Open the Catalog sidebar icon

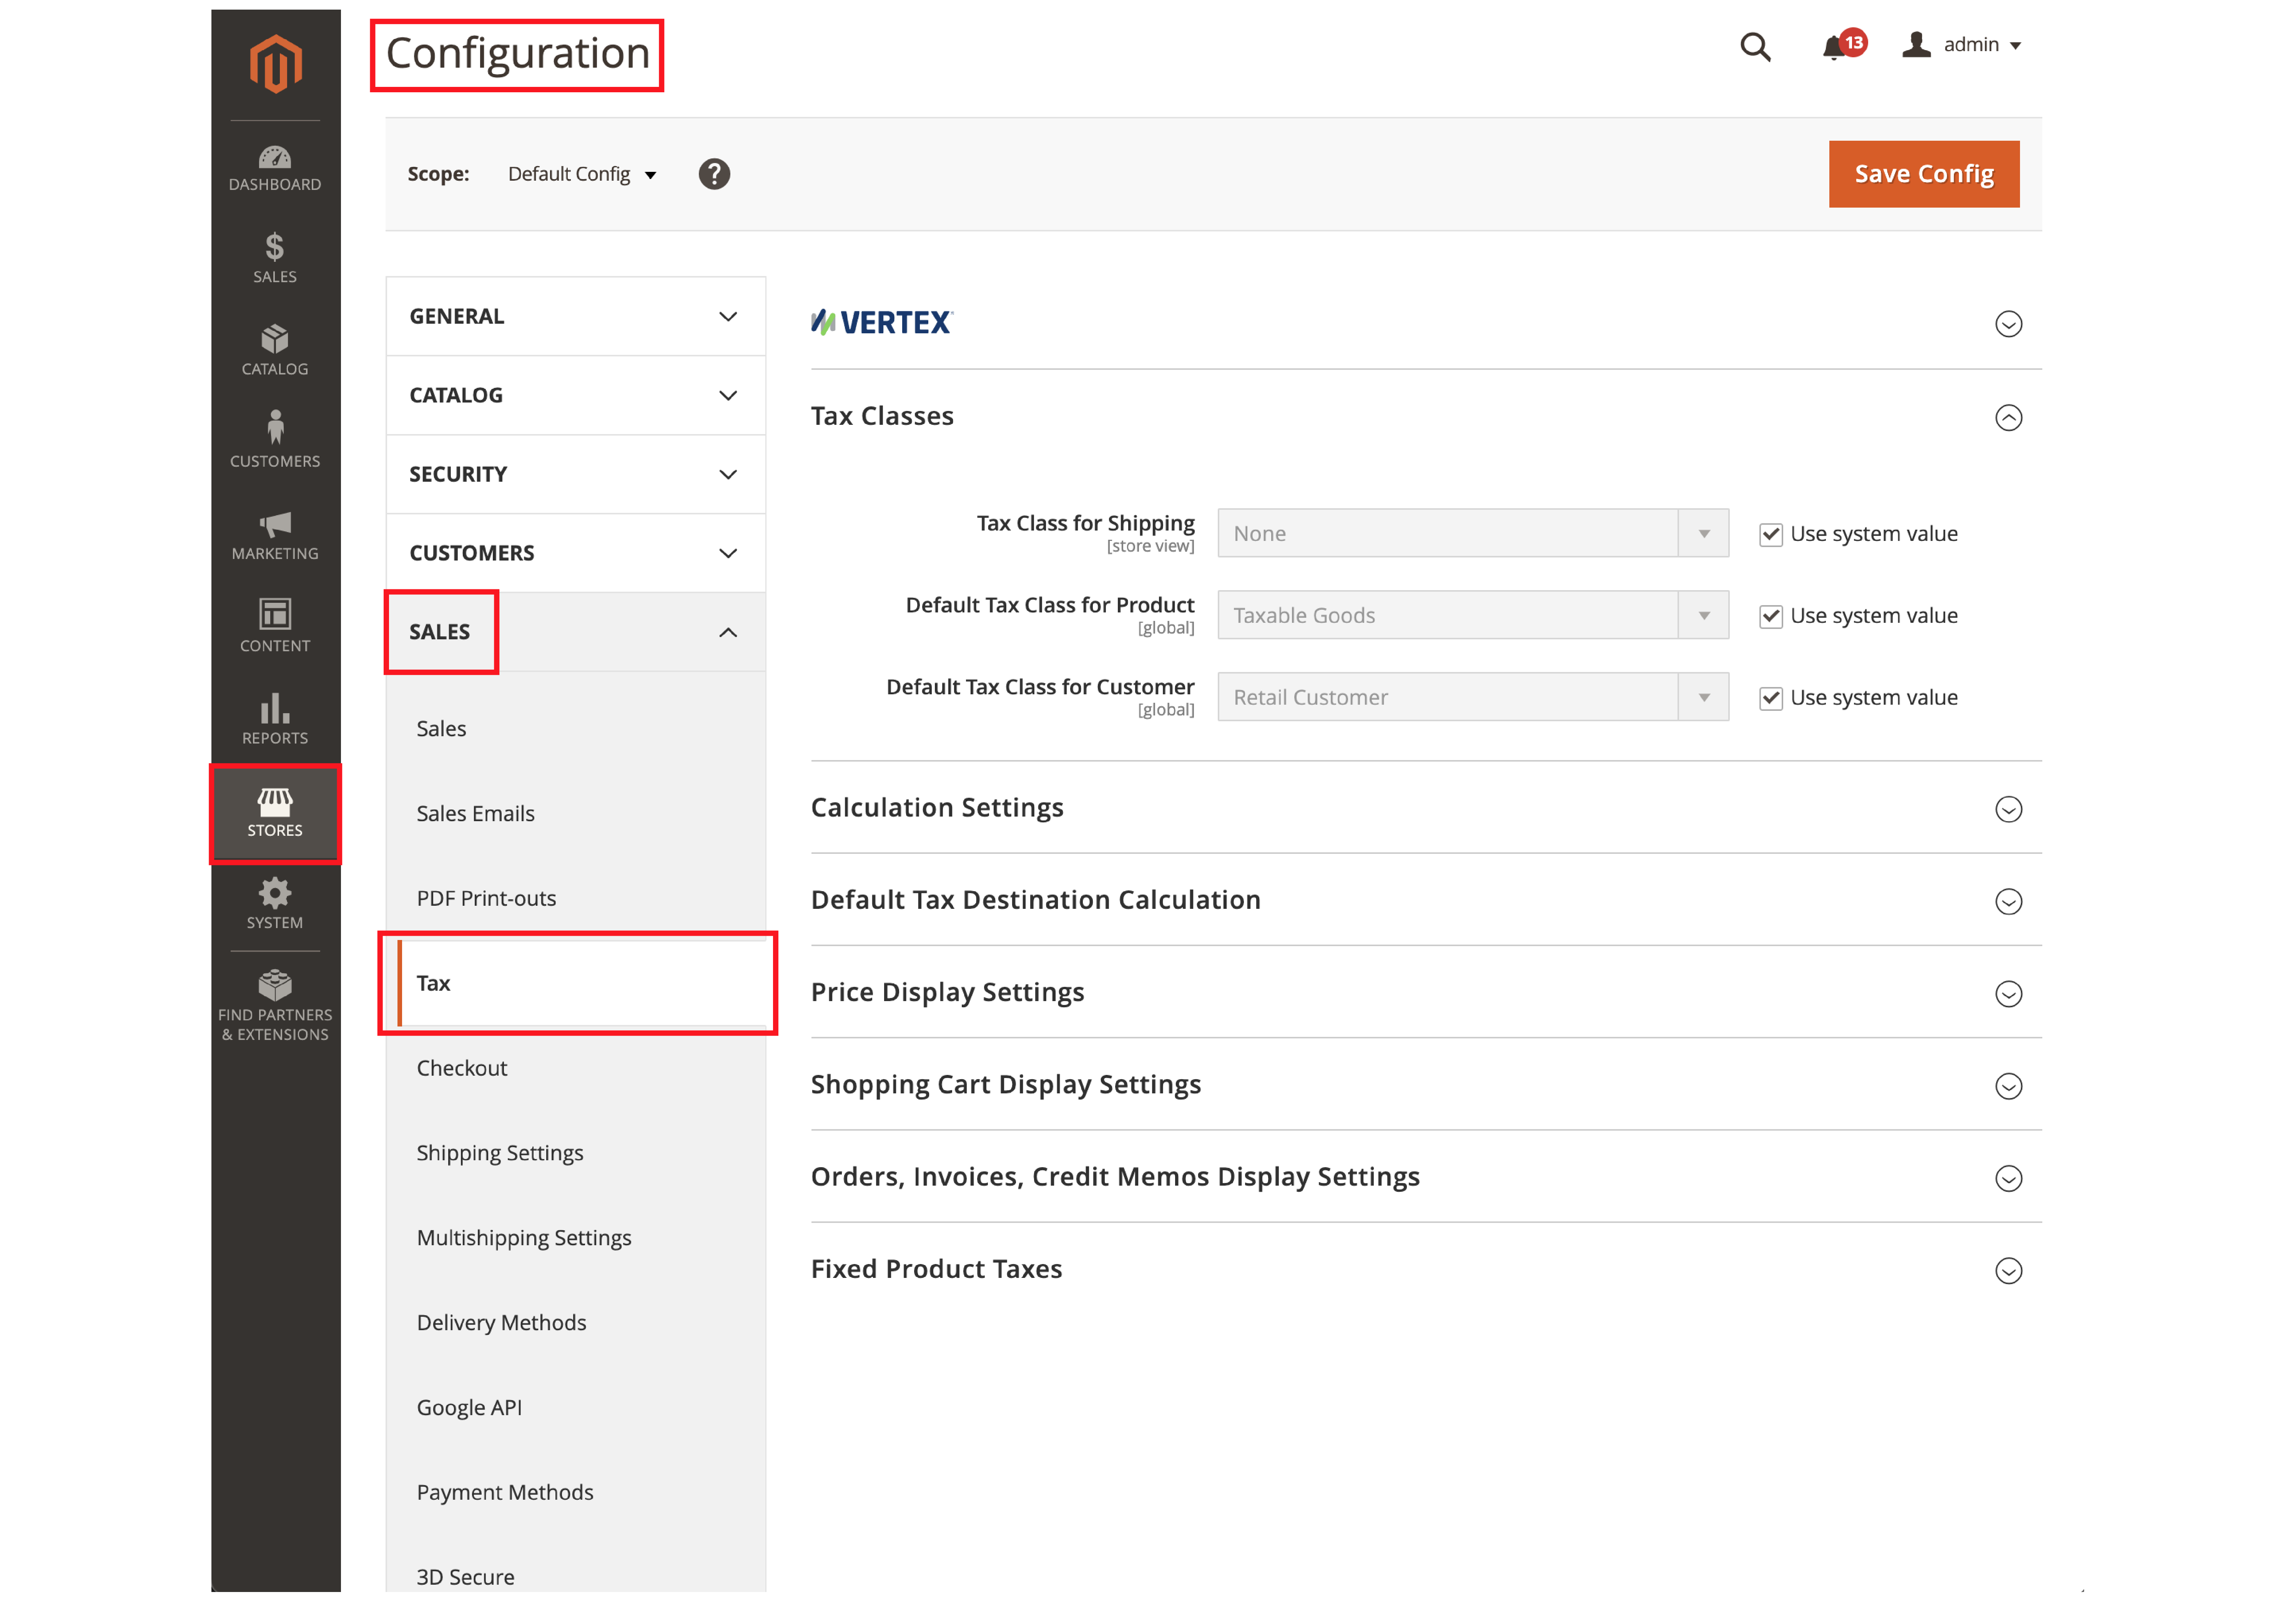276,349
